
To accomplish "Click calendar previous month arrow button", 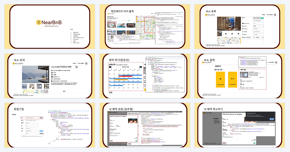I will pos(110,67).
